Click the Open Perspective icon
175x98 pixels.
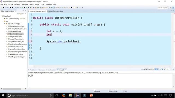pos(170,8)
